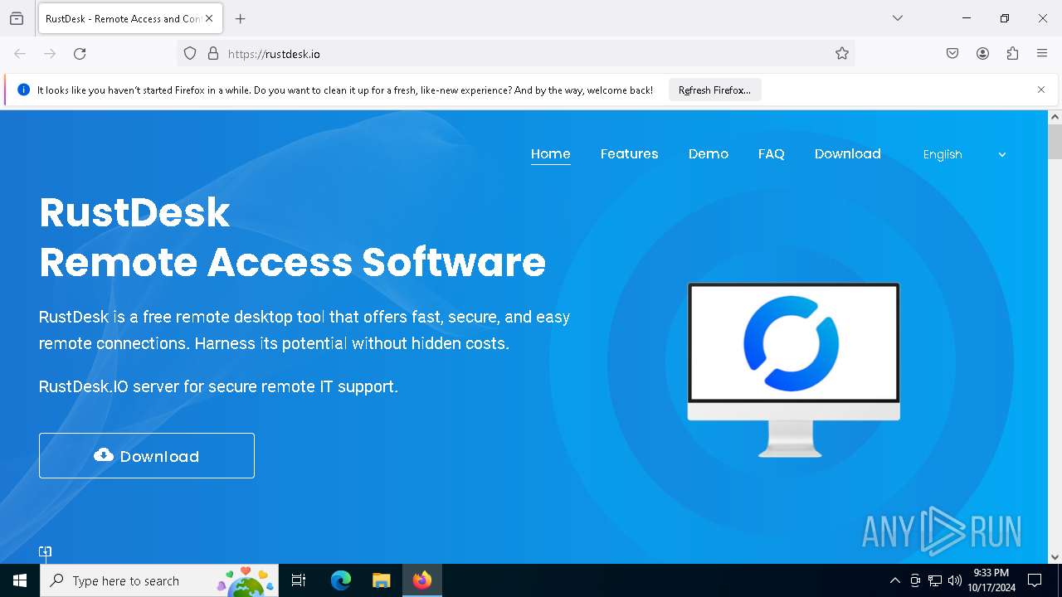Click Firefox taskbar icon
This screenshot has height=597, width=1062.
coord(422,580)
